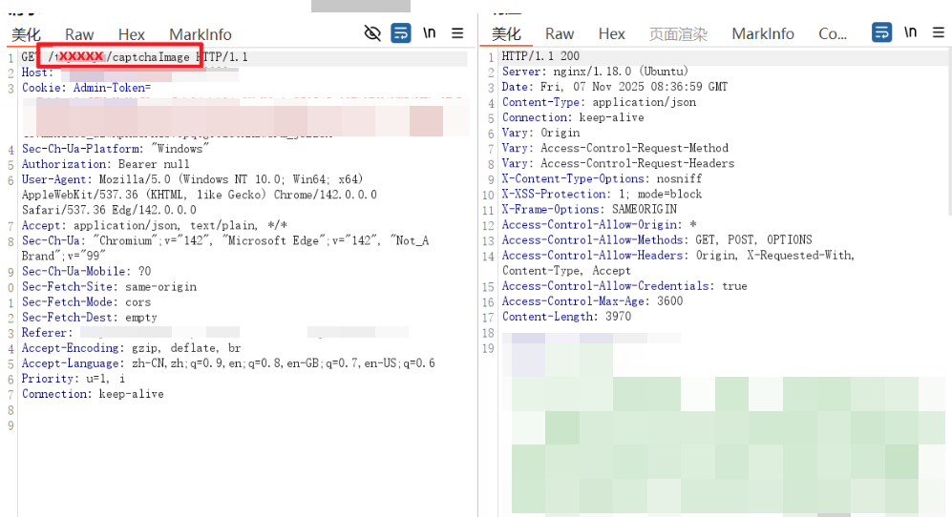Click request Connection keep-alive line

pyautogui.click(x=93, y=394)
